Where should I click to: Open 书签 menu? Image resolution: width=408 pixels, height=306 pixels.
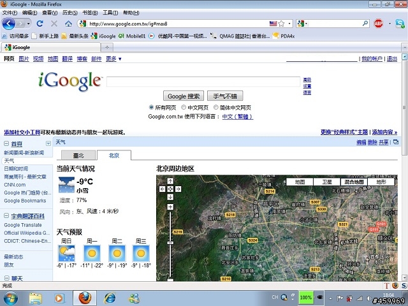[x=90, y=13]
